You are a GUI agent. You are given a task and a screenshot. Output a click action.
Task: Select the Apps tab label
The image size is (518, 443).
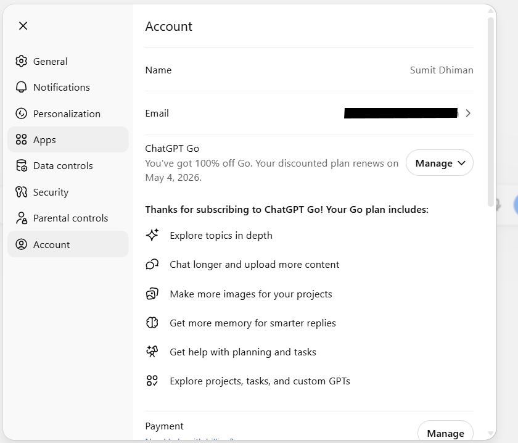[x=44, y=140]
